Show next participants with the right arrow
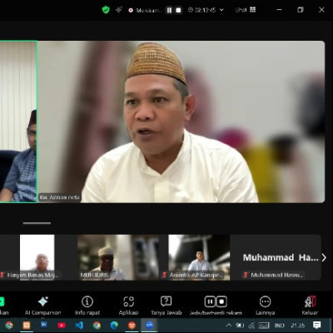 324,258
